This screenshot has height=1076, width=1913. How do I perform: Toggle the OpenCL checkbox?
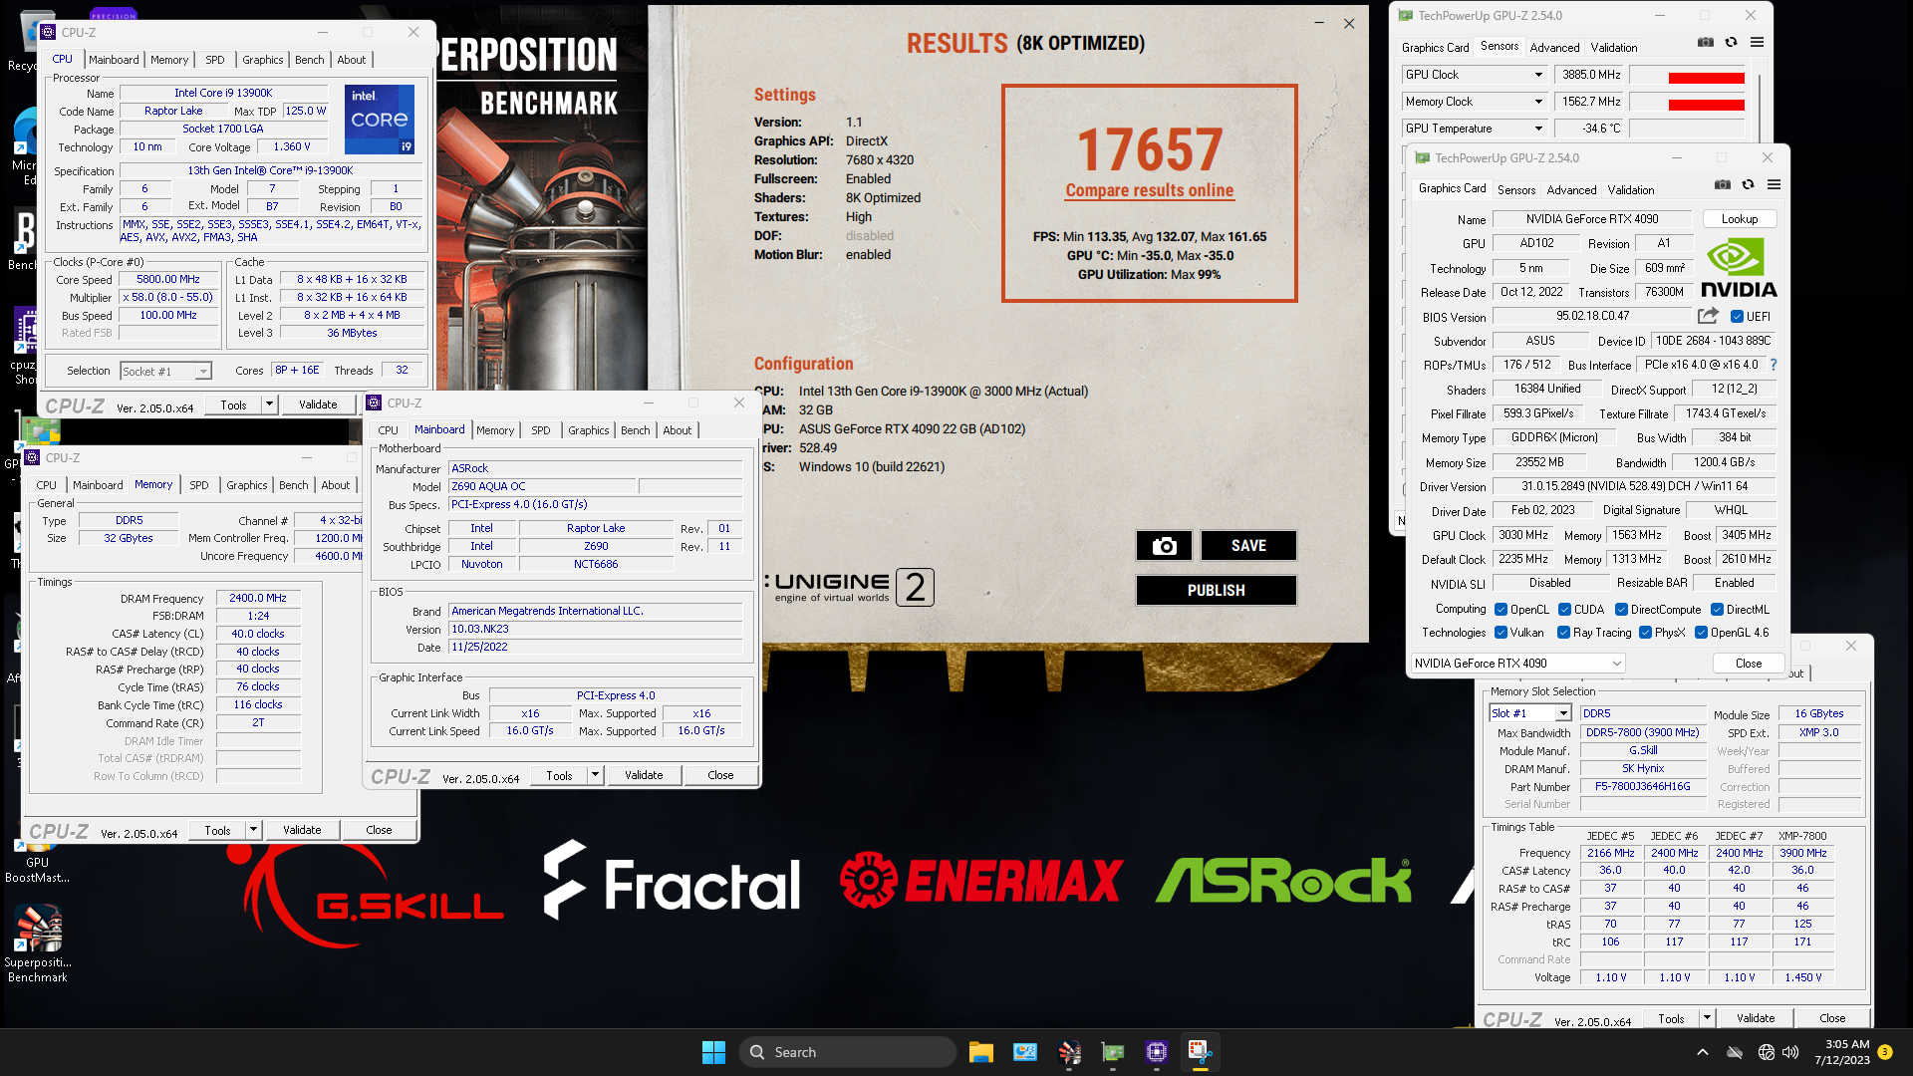tap(1501, 610)
